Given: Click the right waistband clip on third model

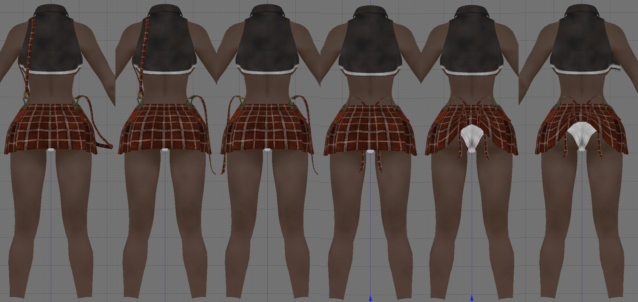Looking at the screenshot, I should click(x=296, y=99).
